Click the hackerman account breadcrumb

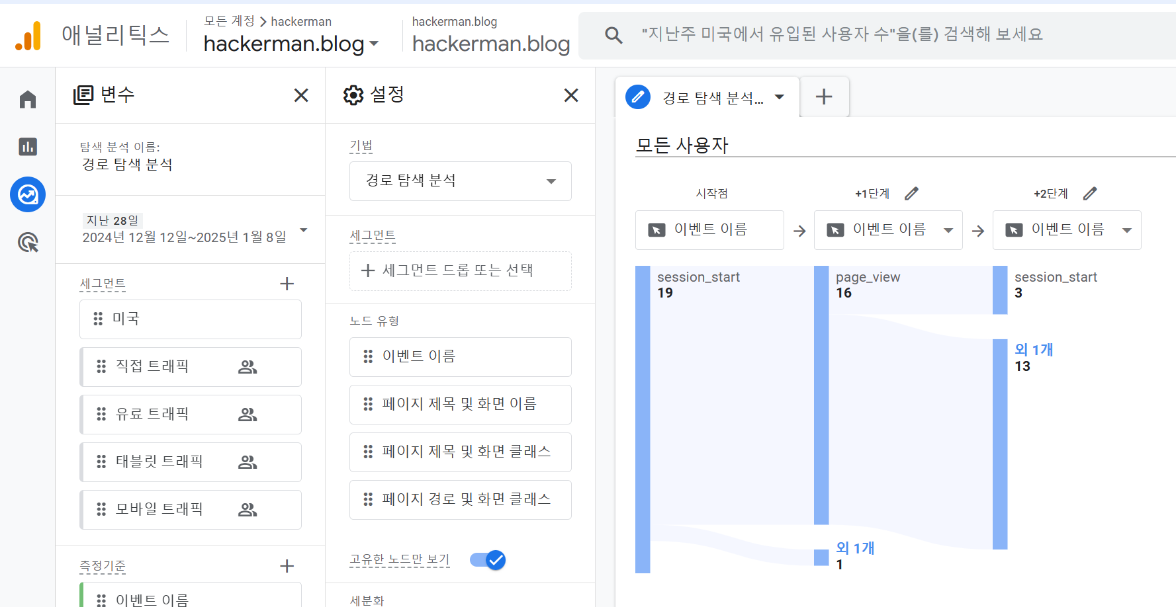coord(301,21)
